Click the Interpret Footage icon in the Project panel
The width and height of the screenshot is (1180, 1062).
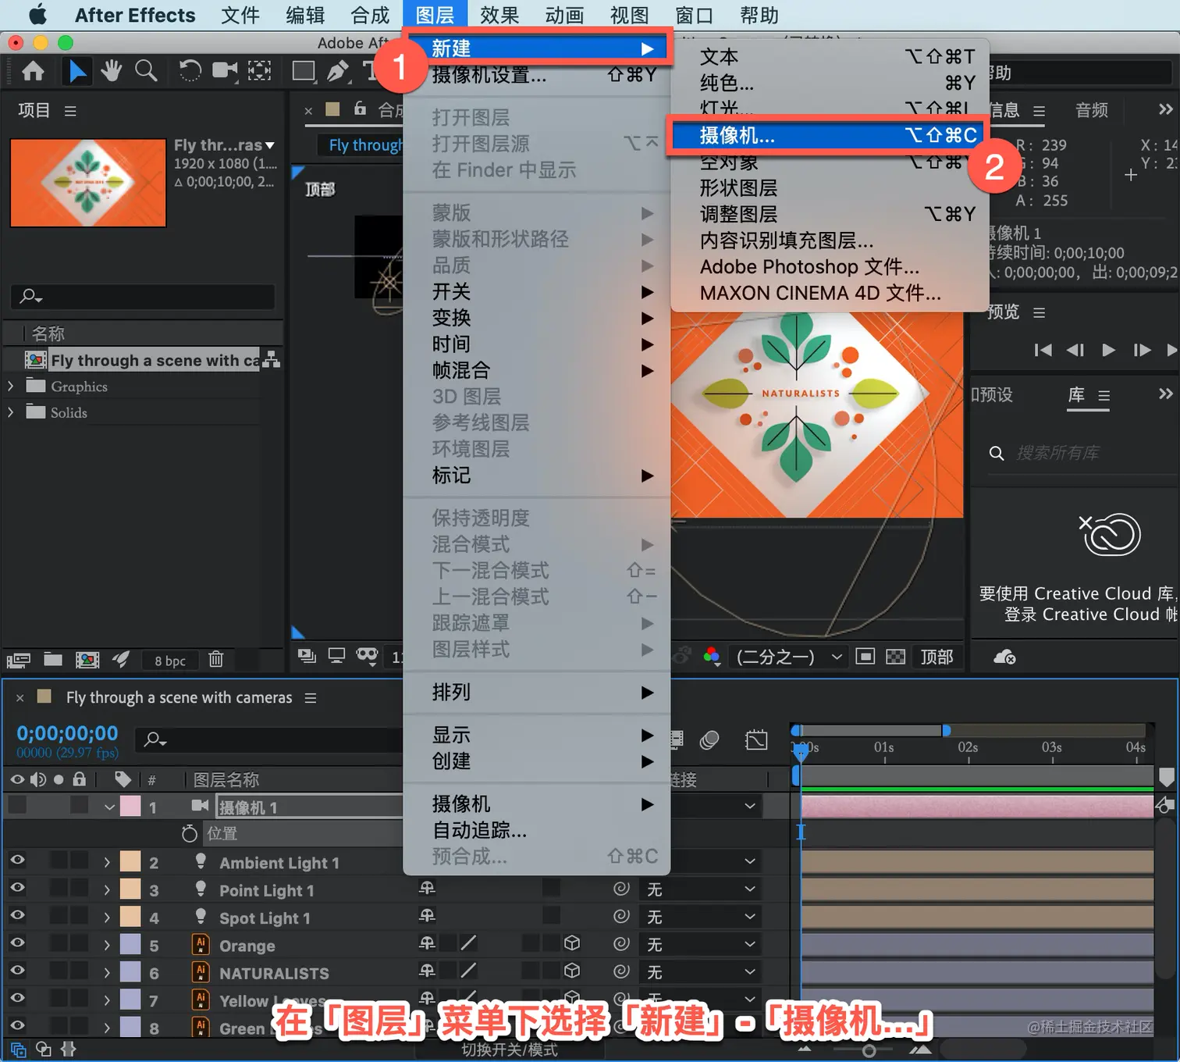click(19, 660)
